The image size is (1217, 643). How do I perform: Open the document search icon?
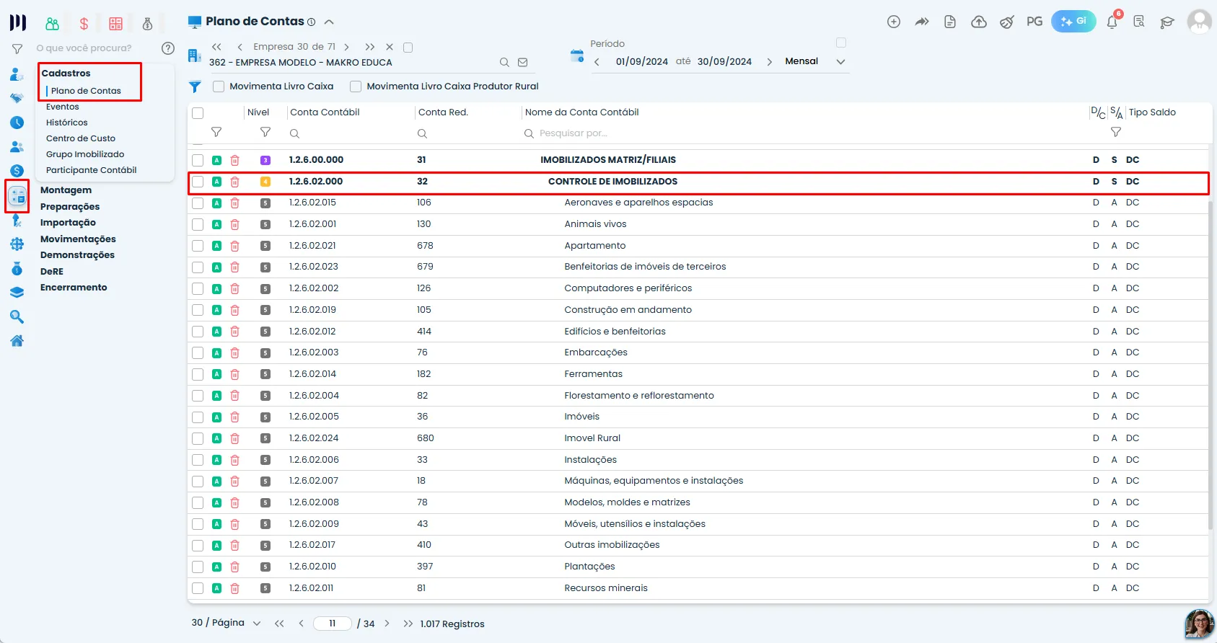1139,22
